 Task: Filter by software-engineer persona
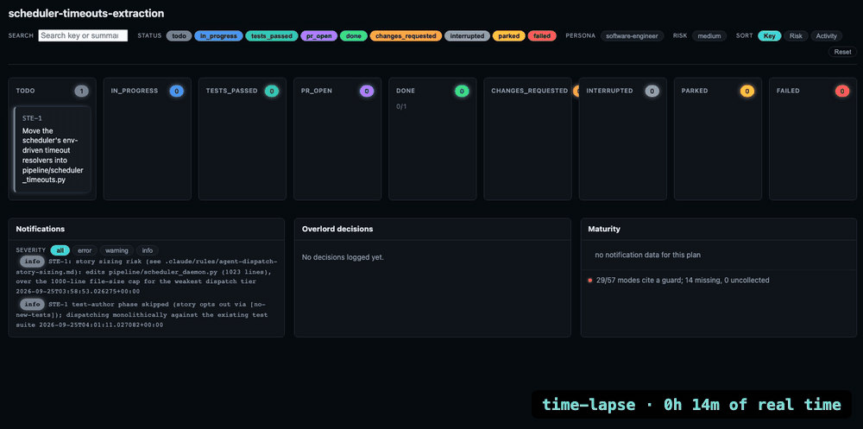pos(633,35)
